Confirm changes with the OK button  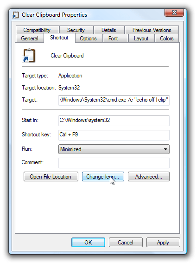tap(88, 242)
